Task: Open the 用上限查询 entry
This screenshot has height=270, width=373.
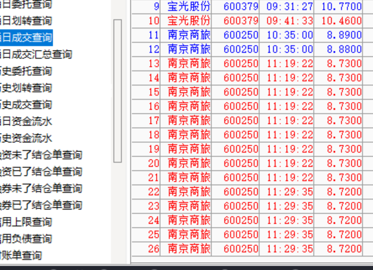Action: click(26, 222)
